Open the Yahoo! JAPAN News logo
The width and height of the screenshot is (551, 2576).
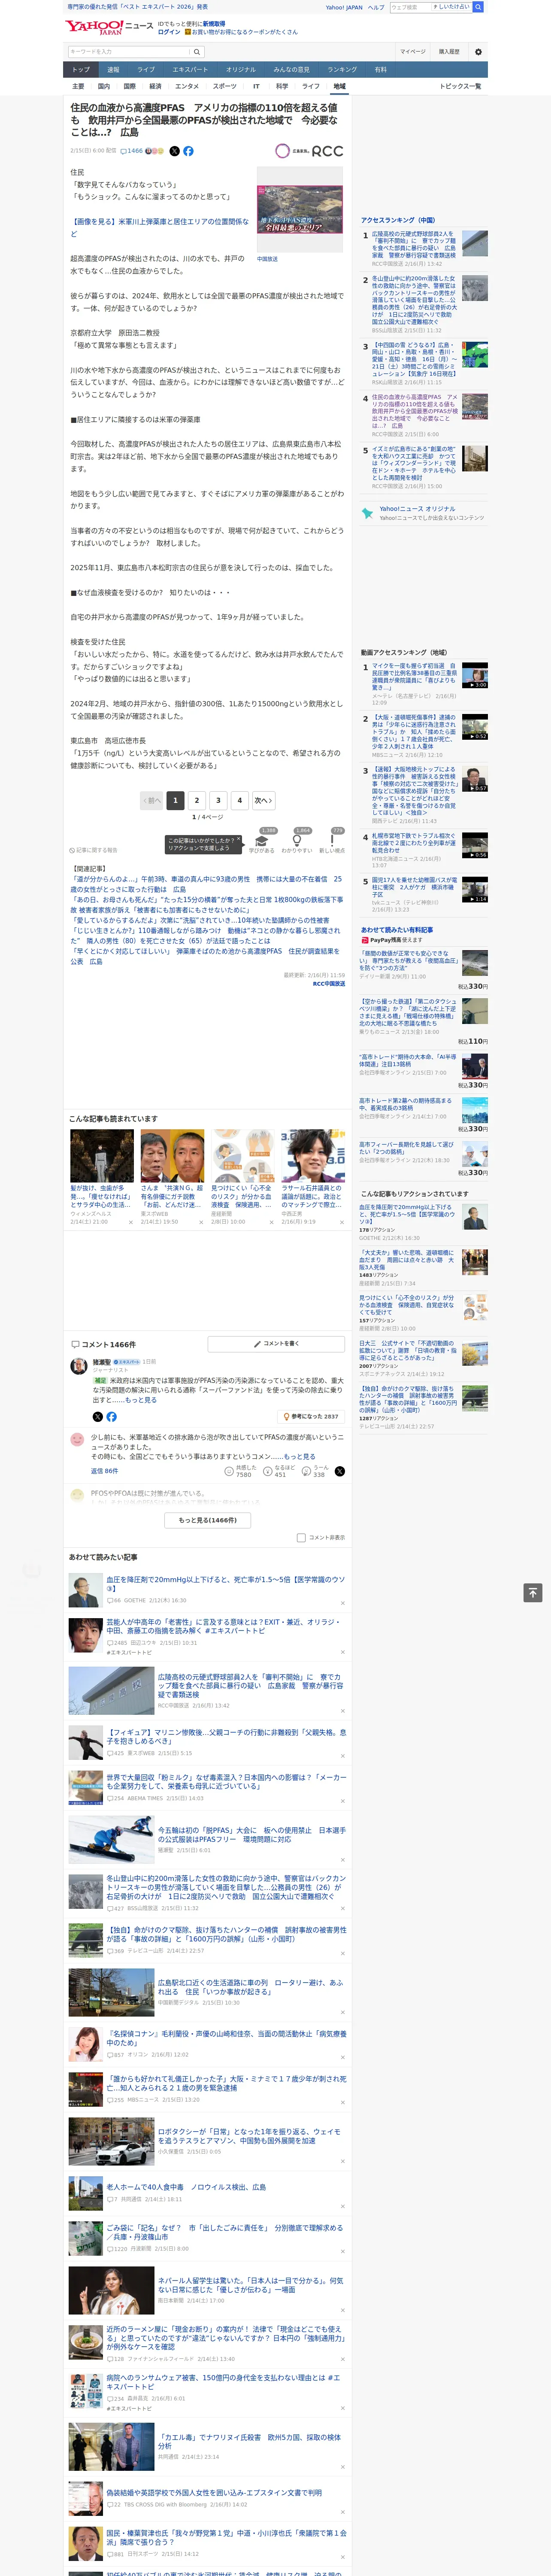[110, 27]
